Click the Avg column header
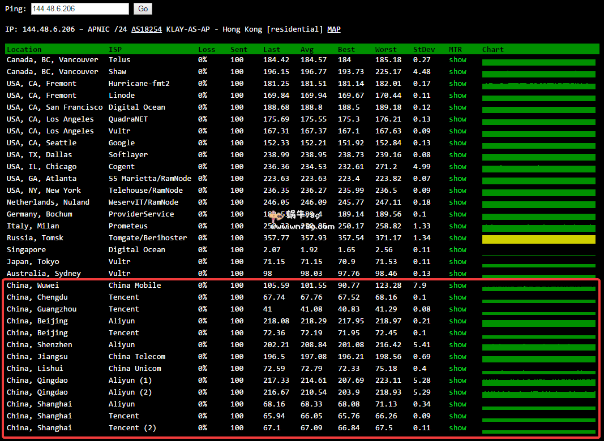This screenshot has height=441, width=604. 307,50
